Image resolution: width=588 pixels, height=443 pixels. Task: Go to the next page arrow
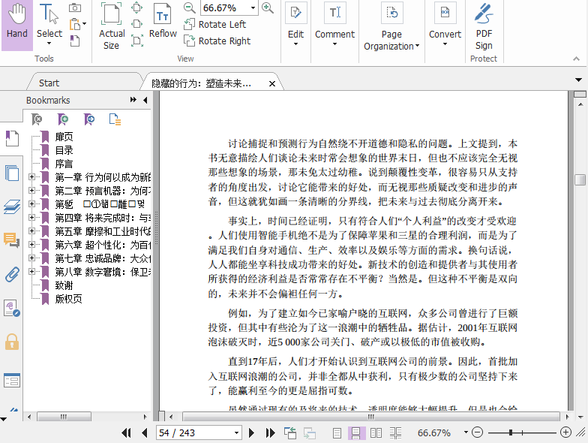[x=252, y=433]
